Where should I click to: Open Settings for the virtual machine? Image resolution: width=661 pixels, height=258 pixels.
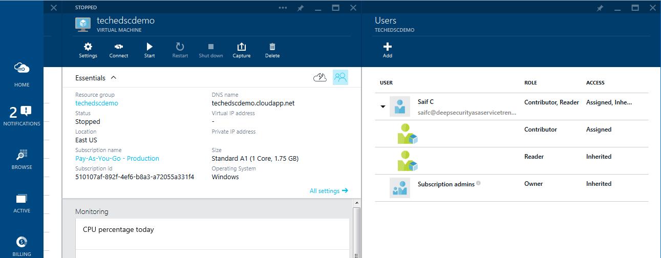point(88,50)
